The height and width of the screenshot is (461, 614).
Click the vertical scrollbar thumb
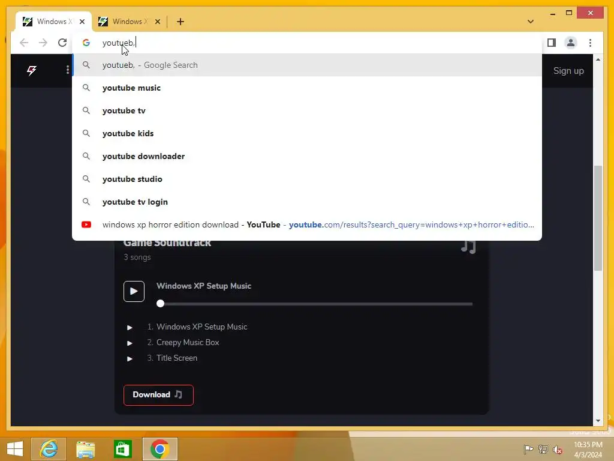(x=598, y=218)
